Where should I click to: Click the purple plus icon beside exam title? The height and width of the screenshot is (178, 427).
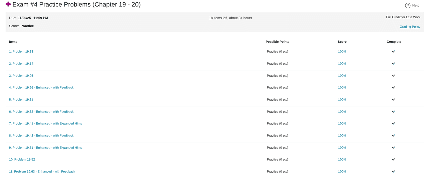pyautogui.click(x=8, y=4)
